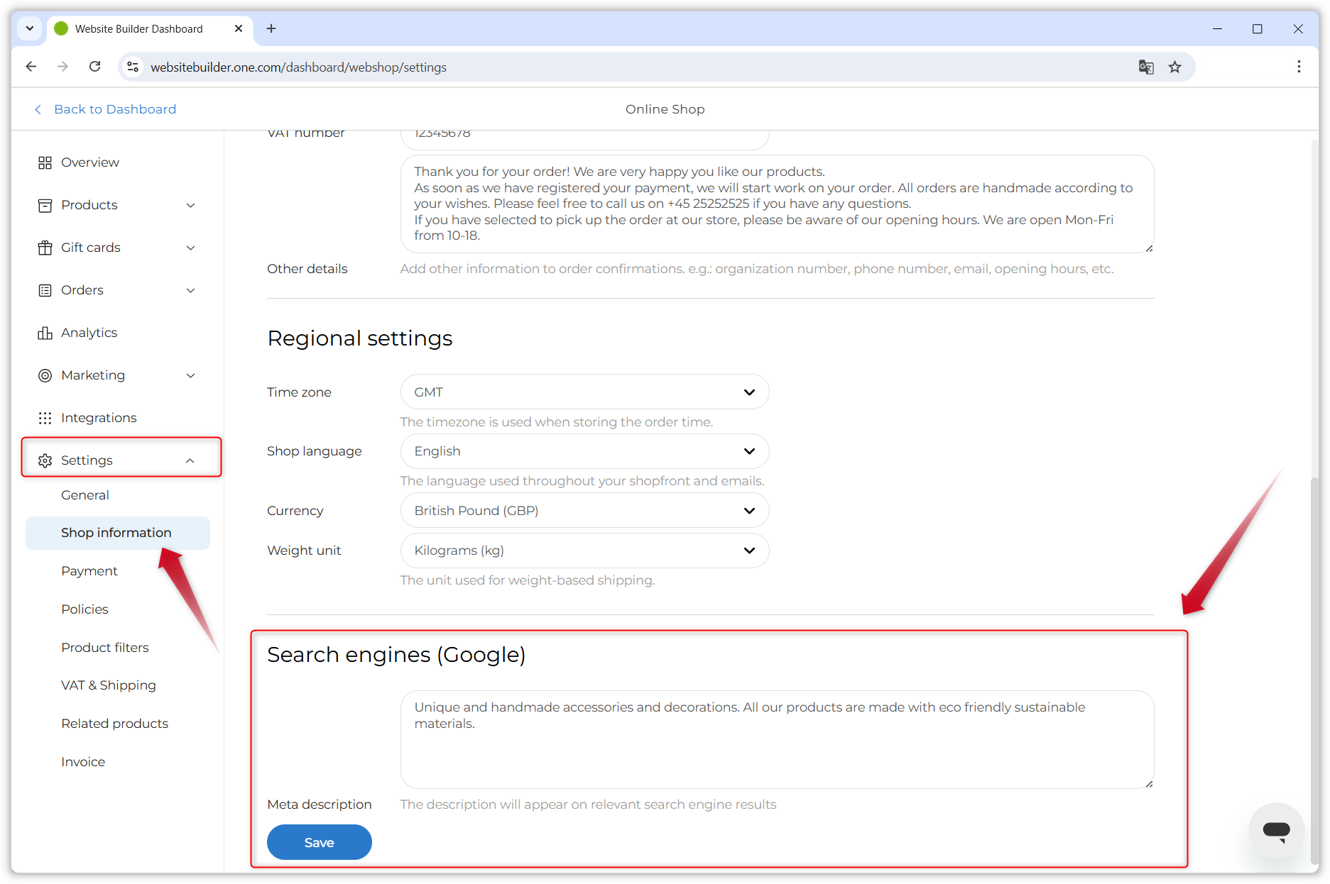Screen dimensions: 1330x884
Task: Select the Shop information menu item
Action: (x=116, y=532)
